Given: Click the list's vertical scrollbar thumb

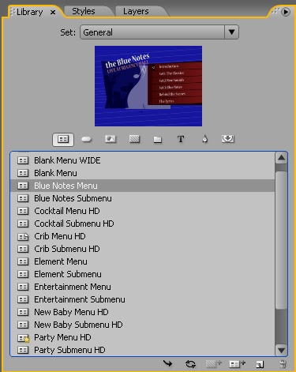Looking at the screenshot, I should pyautogui.click(x=281, y=240).
